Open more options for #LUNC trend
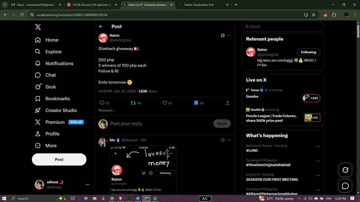The height and width of the screenshot is (202, 360). [318, 147]
